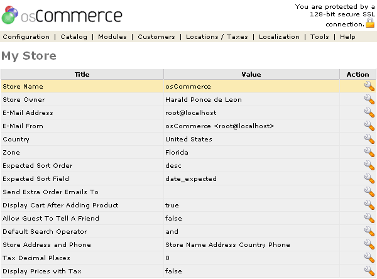Image resolution: width=377 pixels, height=279 pixels.
Task: Click the value 'root@localhost'
Action: tap(190, 113)
